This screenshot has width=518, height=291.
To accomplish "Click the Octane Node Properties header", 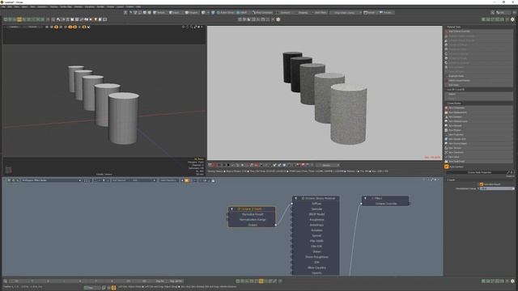I will [479, 172].
